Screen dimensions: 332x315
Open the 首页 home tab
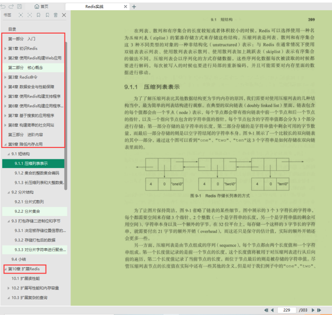tap(41, 6)
